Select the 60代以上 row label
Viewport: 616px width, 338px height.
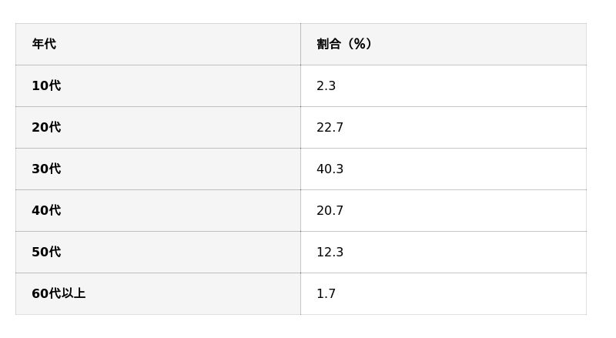[59, 294]
